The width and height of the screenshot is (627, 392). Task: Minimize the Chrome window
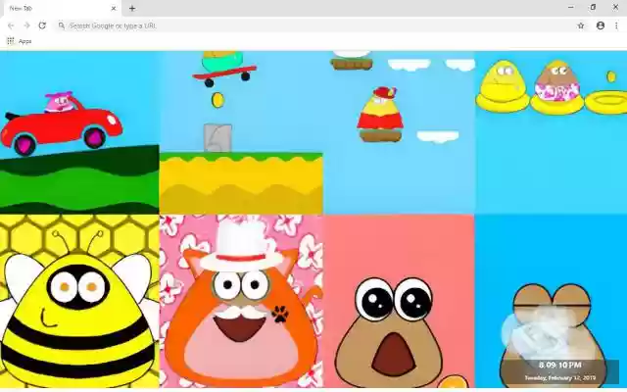click(570, 7)
